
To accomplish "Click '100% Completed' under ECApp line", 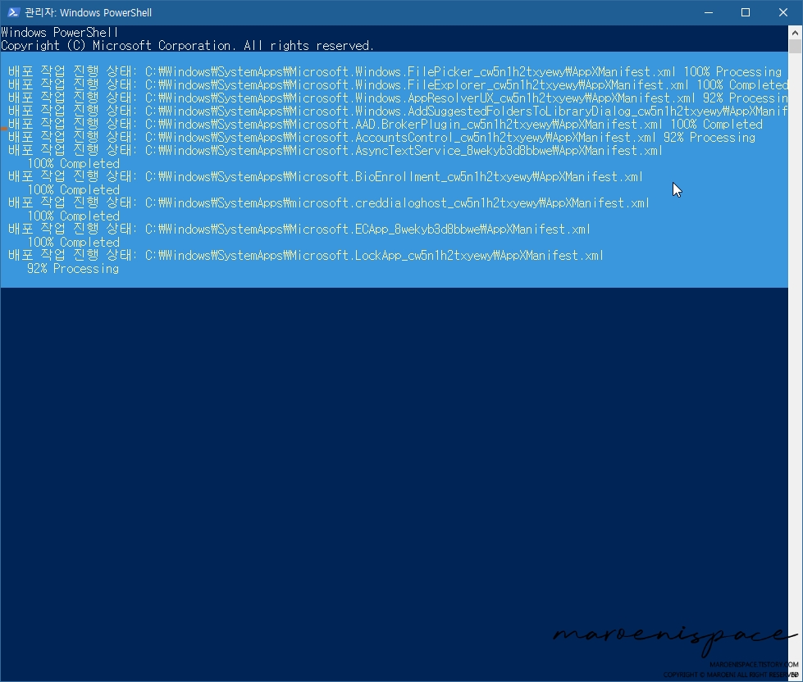I will pos(73,243).
